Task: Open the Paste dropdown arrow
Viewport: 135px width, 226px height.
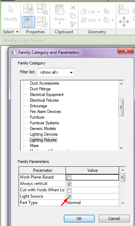Action: pos(60,23)
